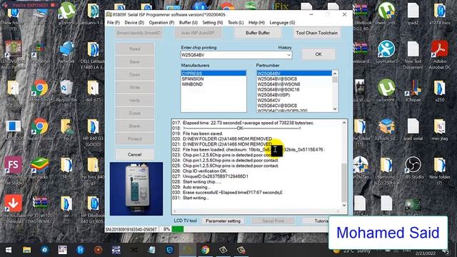The image size is (457, 257).
Task: Open uTorrent desktop shortcut next to arduino folder
Action: (66, 14)
